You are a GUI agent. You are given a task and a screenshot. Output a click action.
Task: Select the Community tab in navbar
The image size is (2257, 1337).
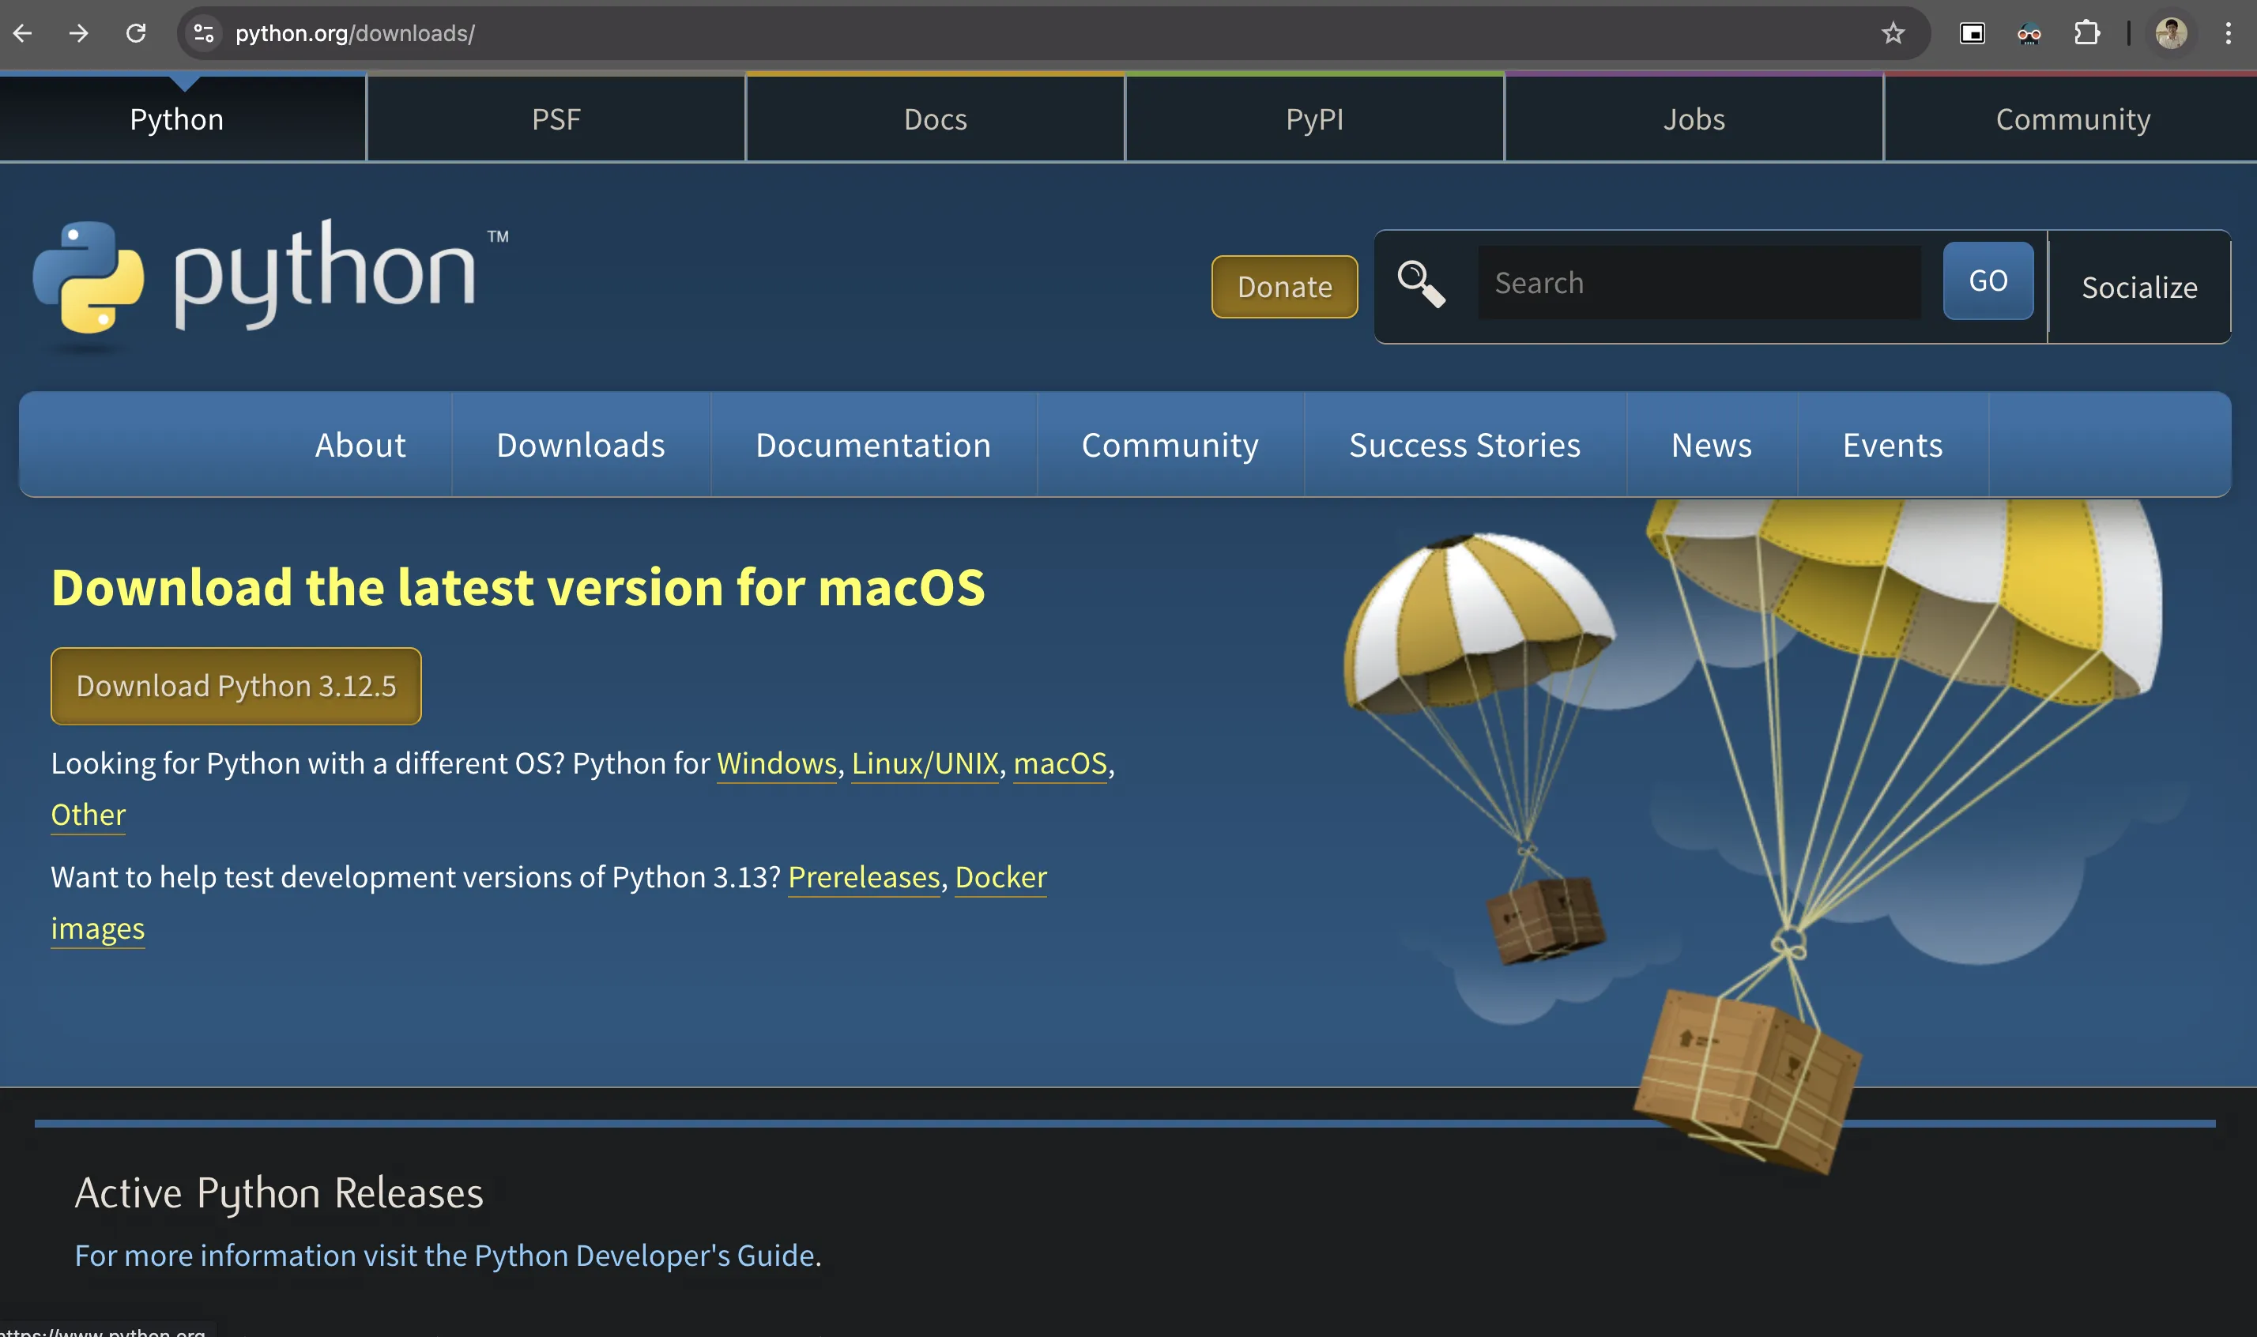(2072, 118)
